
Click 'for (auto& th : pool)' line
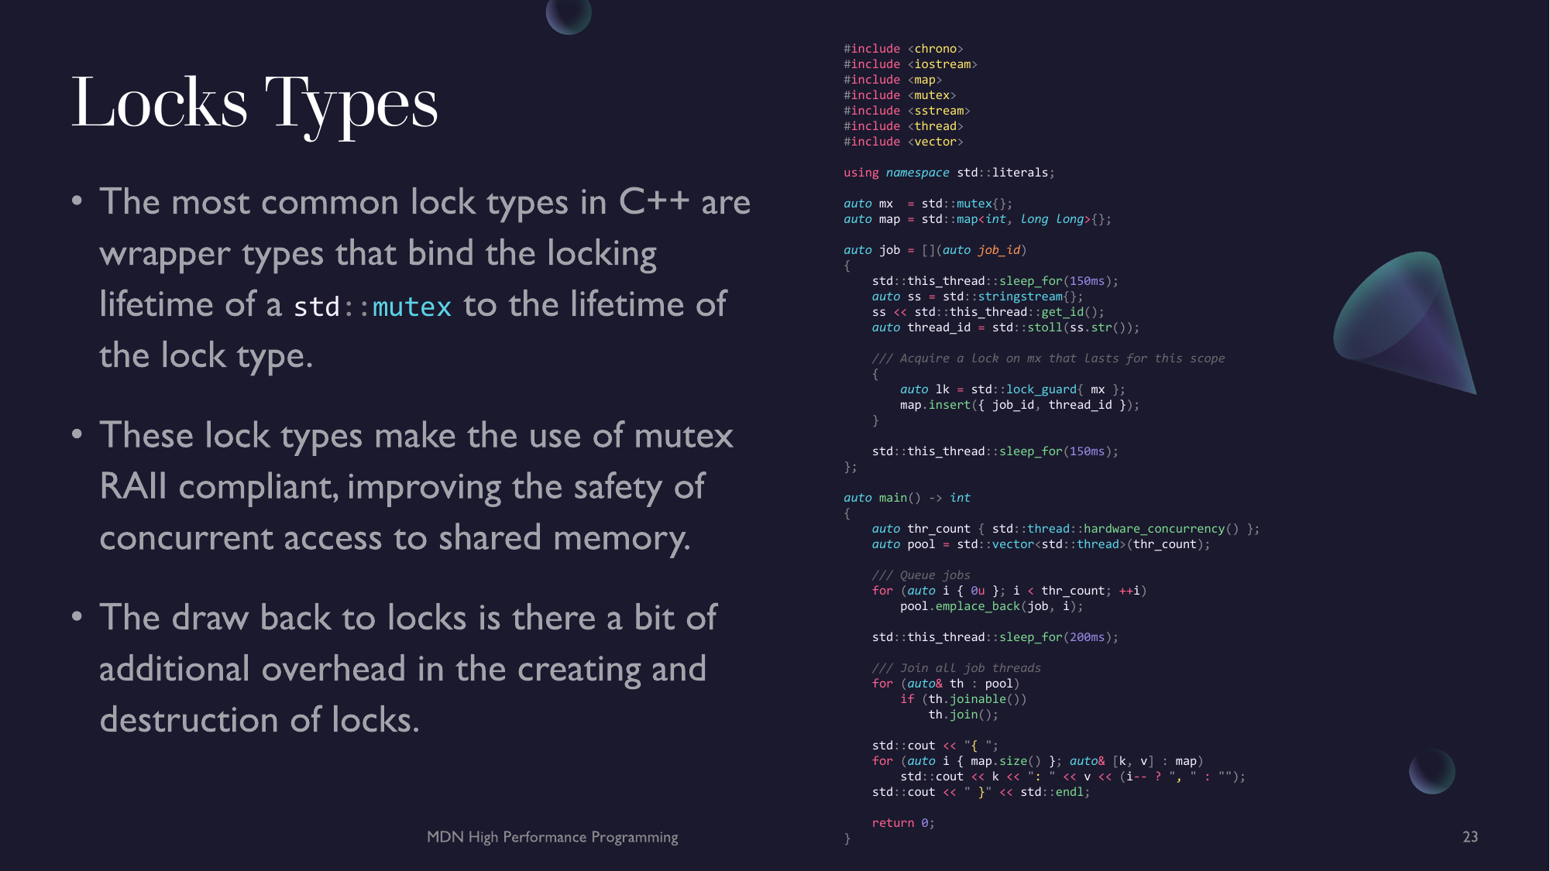(946, 684)
